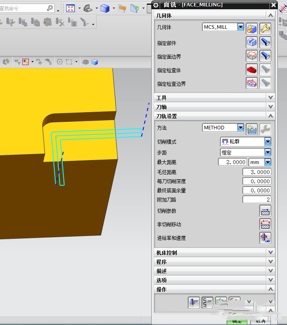287x325 pixels.
Task: Click the Specify Face Boundary (指定面边界) selection icon
Action: point(251,56)
